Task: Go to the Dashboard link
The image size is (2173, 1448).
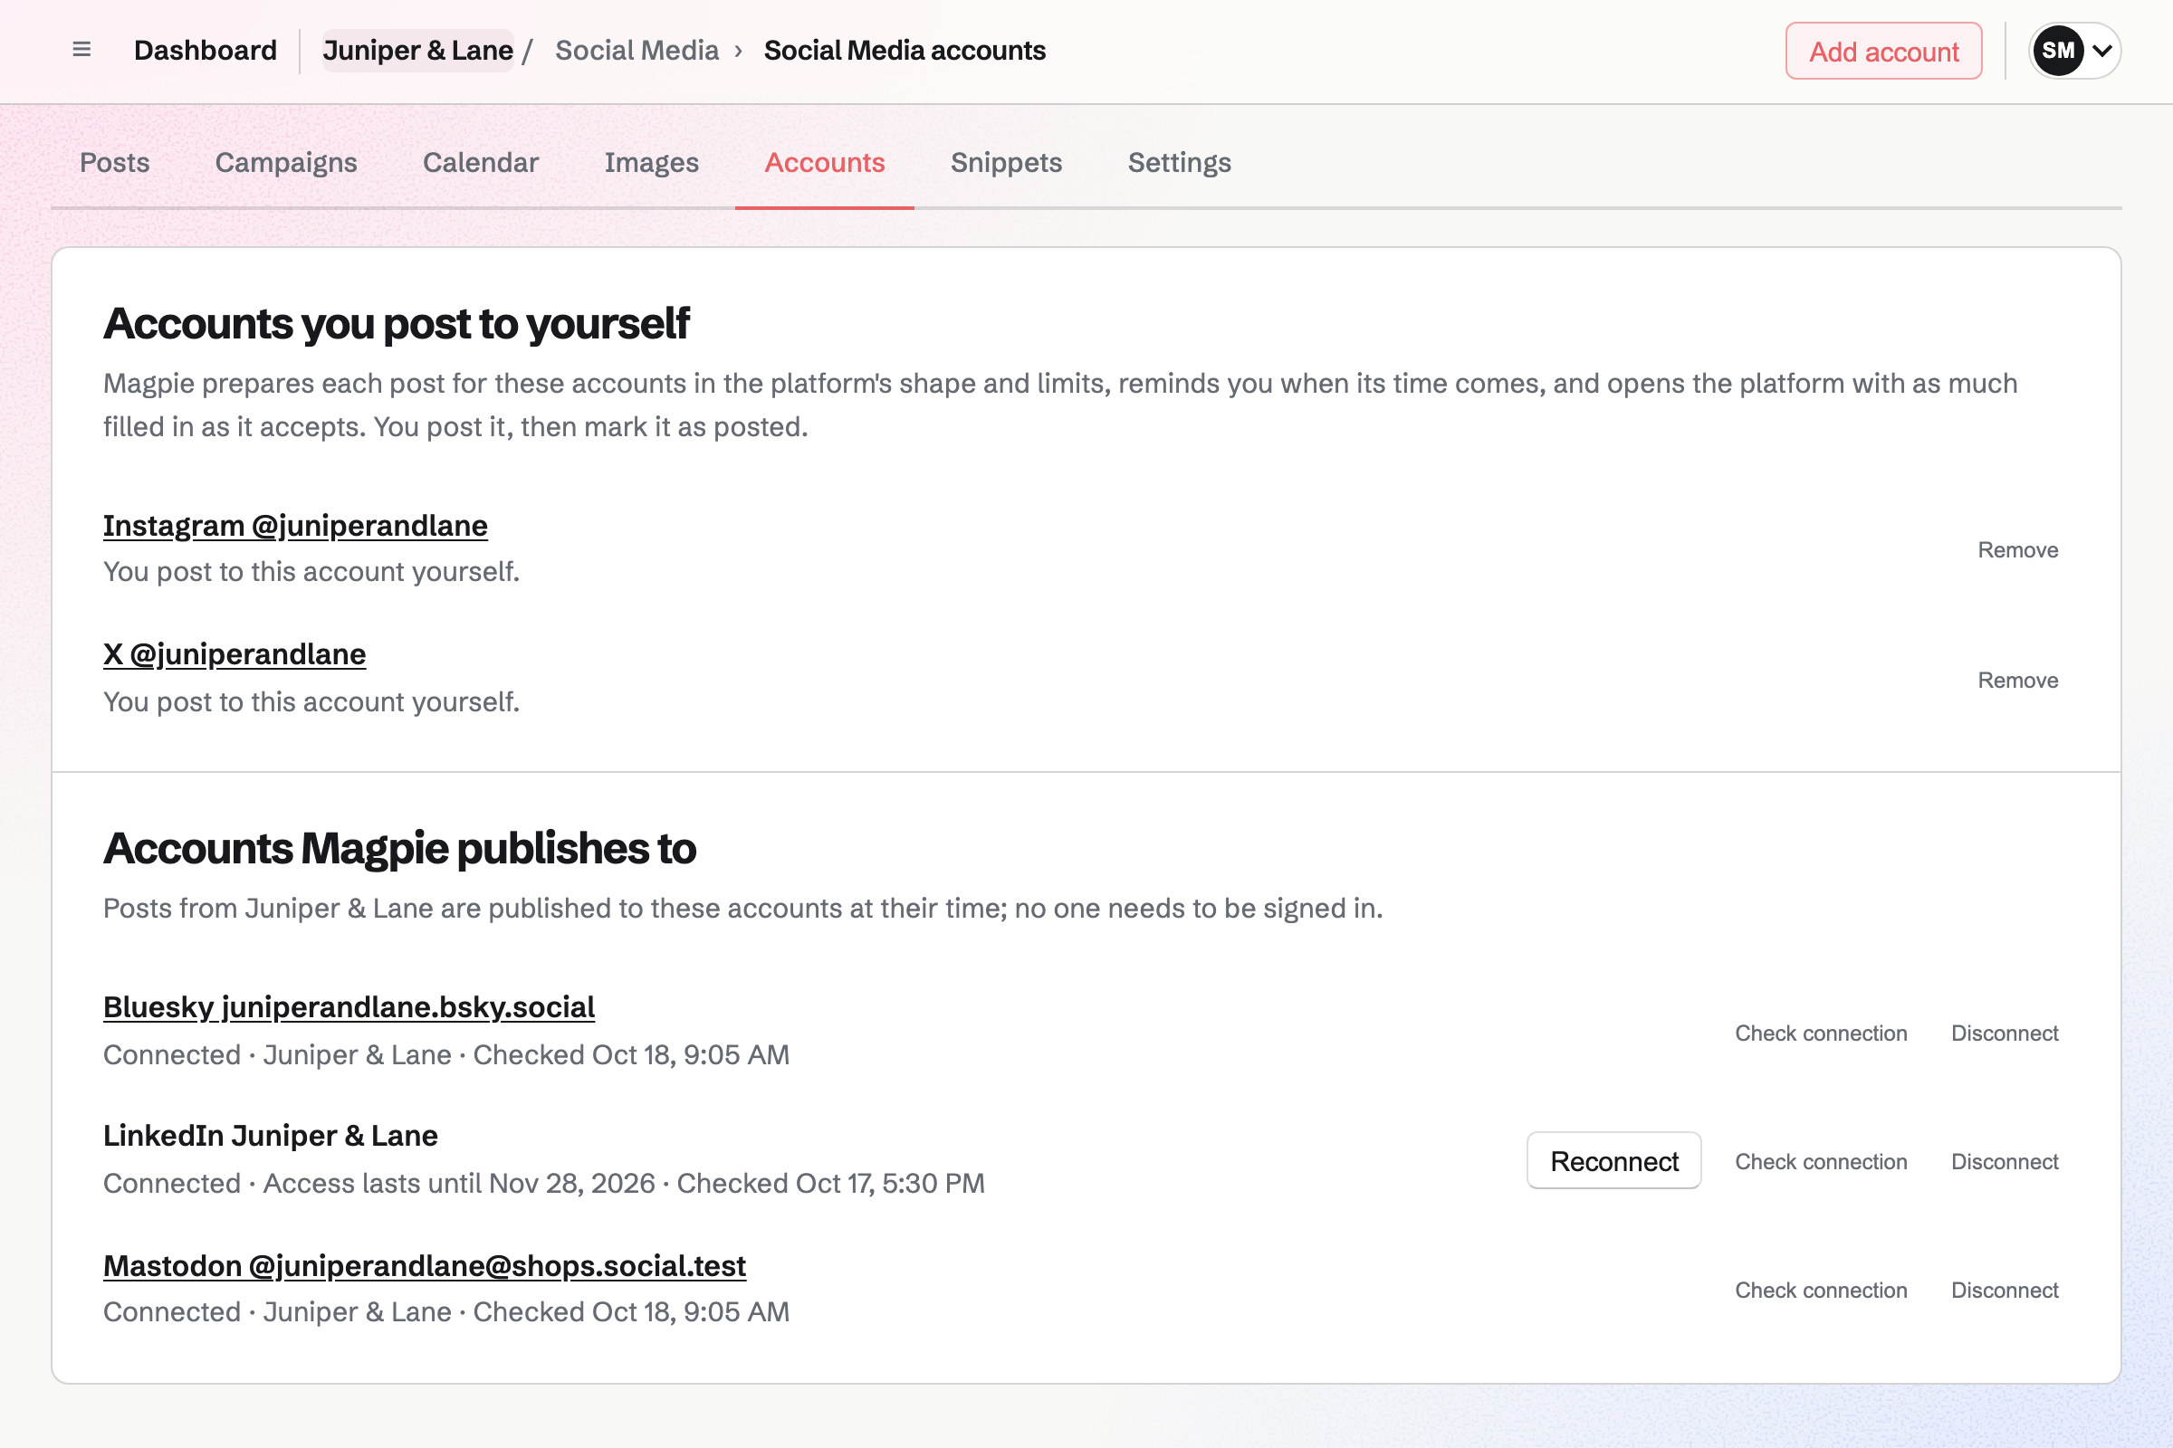Action: [x=206, y=51]
